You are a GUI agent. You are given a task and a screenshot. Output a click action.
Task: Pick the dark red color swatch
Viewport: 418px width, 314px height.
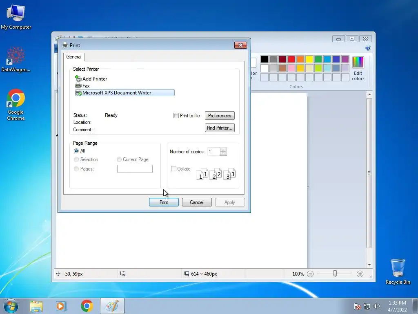pos(282,59)
